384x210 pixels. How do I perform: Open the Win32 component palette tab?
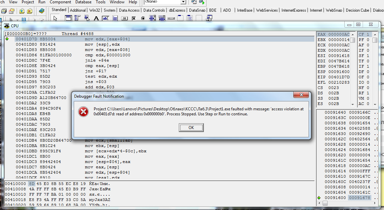pos(94,10)
